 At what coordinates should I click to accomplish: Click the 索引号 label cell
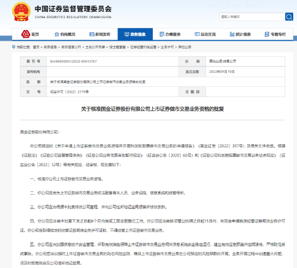tap(33, 61)
